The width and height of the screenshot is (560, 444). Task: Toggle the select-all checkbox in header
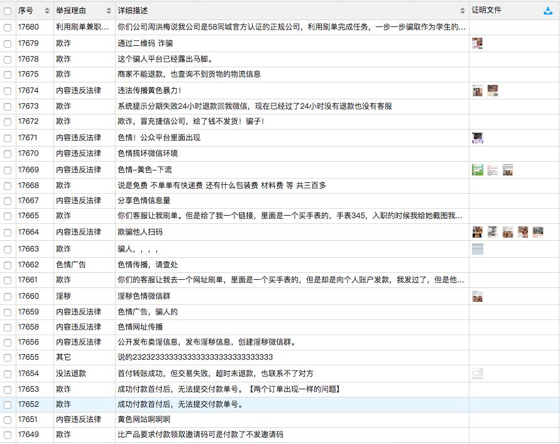tap(8, 11)
